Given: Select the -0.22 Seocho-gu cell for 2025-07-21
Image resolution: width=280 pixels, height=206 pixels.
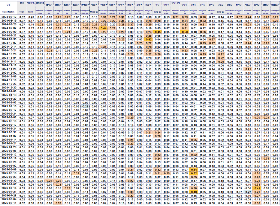Looking at the screenshot, I should pos(248,192).
